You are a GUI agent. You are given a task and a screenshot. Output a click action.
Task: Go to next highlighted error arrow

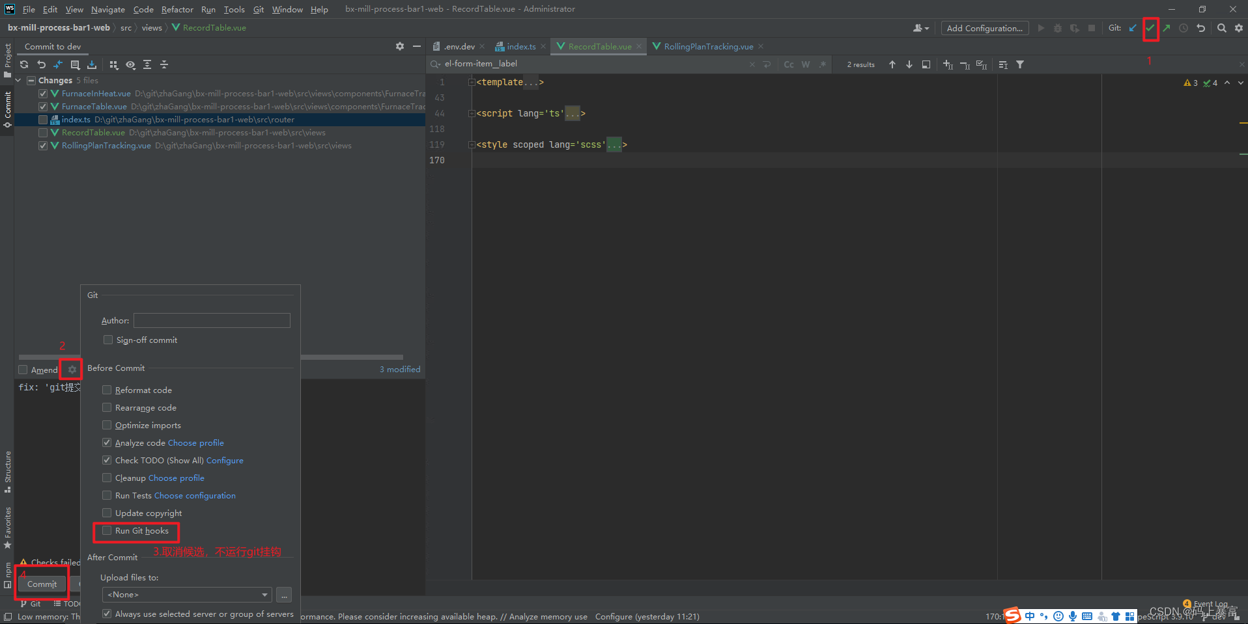coord(1241,83)
